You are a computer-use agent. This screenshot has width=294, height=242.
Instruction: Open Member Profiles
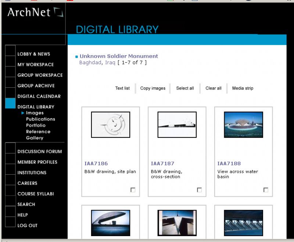(x=37, y=162)
